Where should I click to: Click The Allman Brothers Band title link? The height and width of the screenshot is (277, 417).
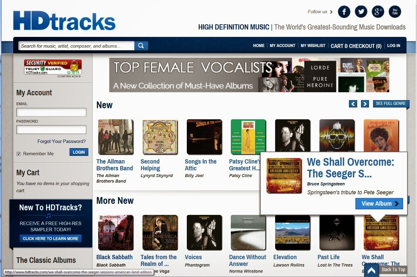pyautogui.click(x=114, y=165)
